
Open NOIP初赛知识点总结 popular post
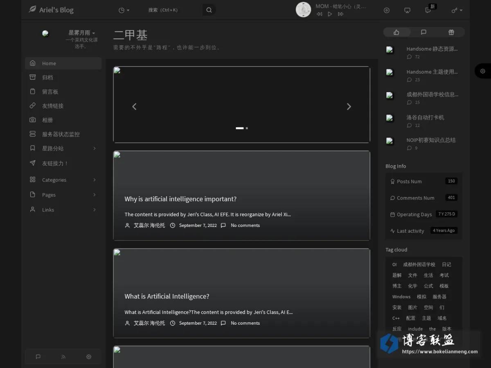pos(431,140)
